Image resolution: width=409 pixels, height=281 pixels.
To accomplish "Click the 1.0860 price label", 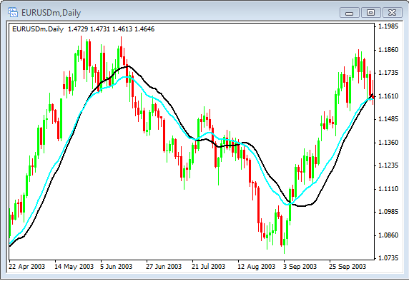I will [x=388, y=235].
